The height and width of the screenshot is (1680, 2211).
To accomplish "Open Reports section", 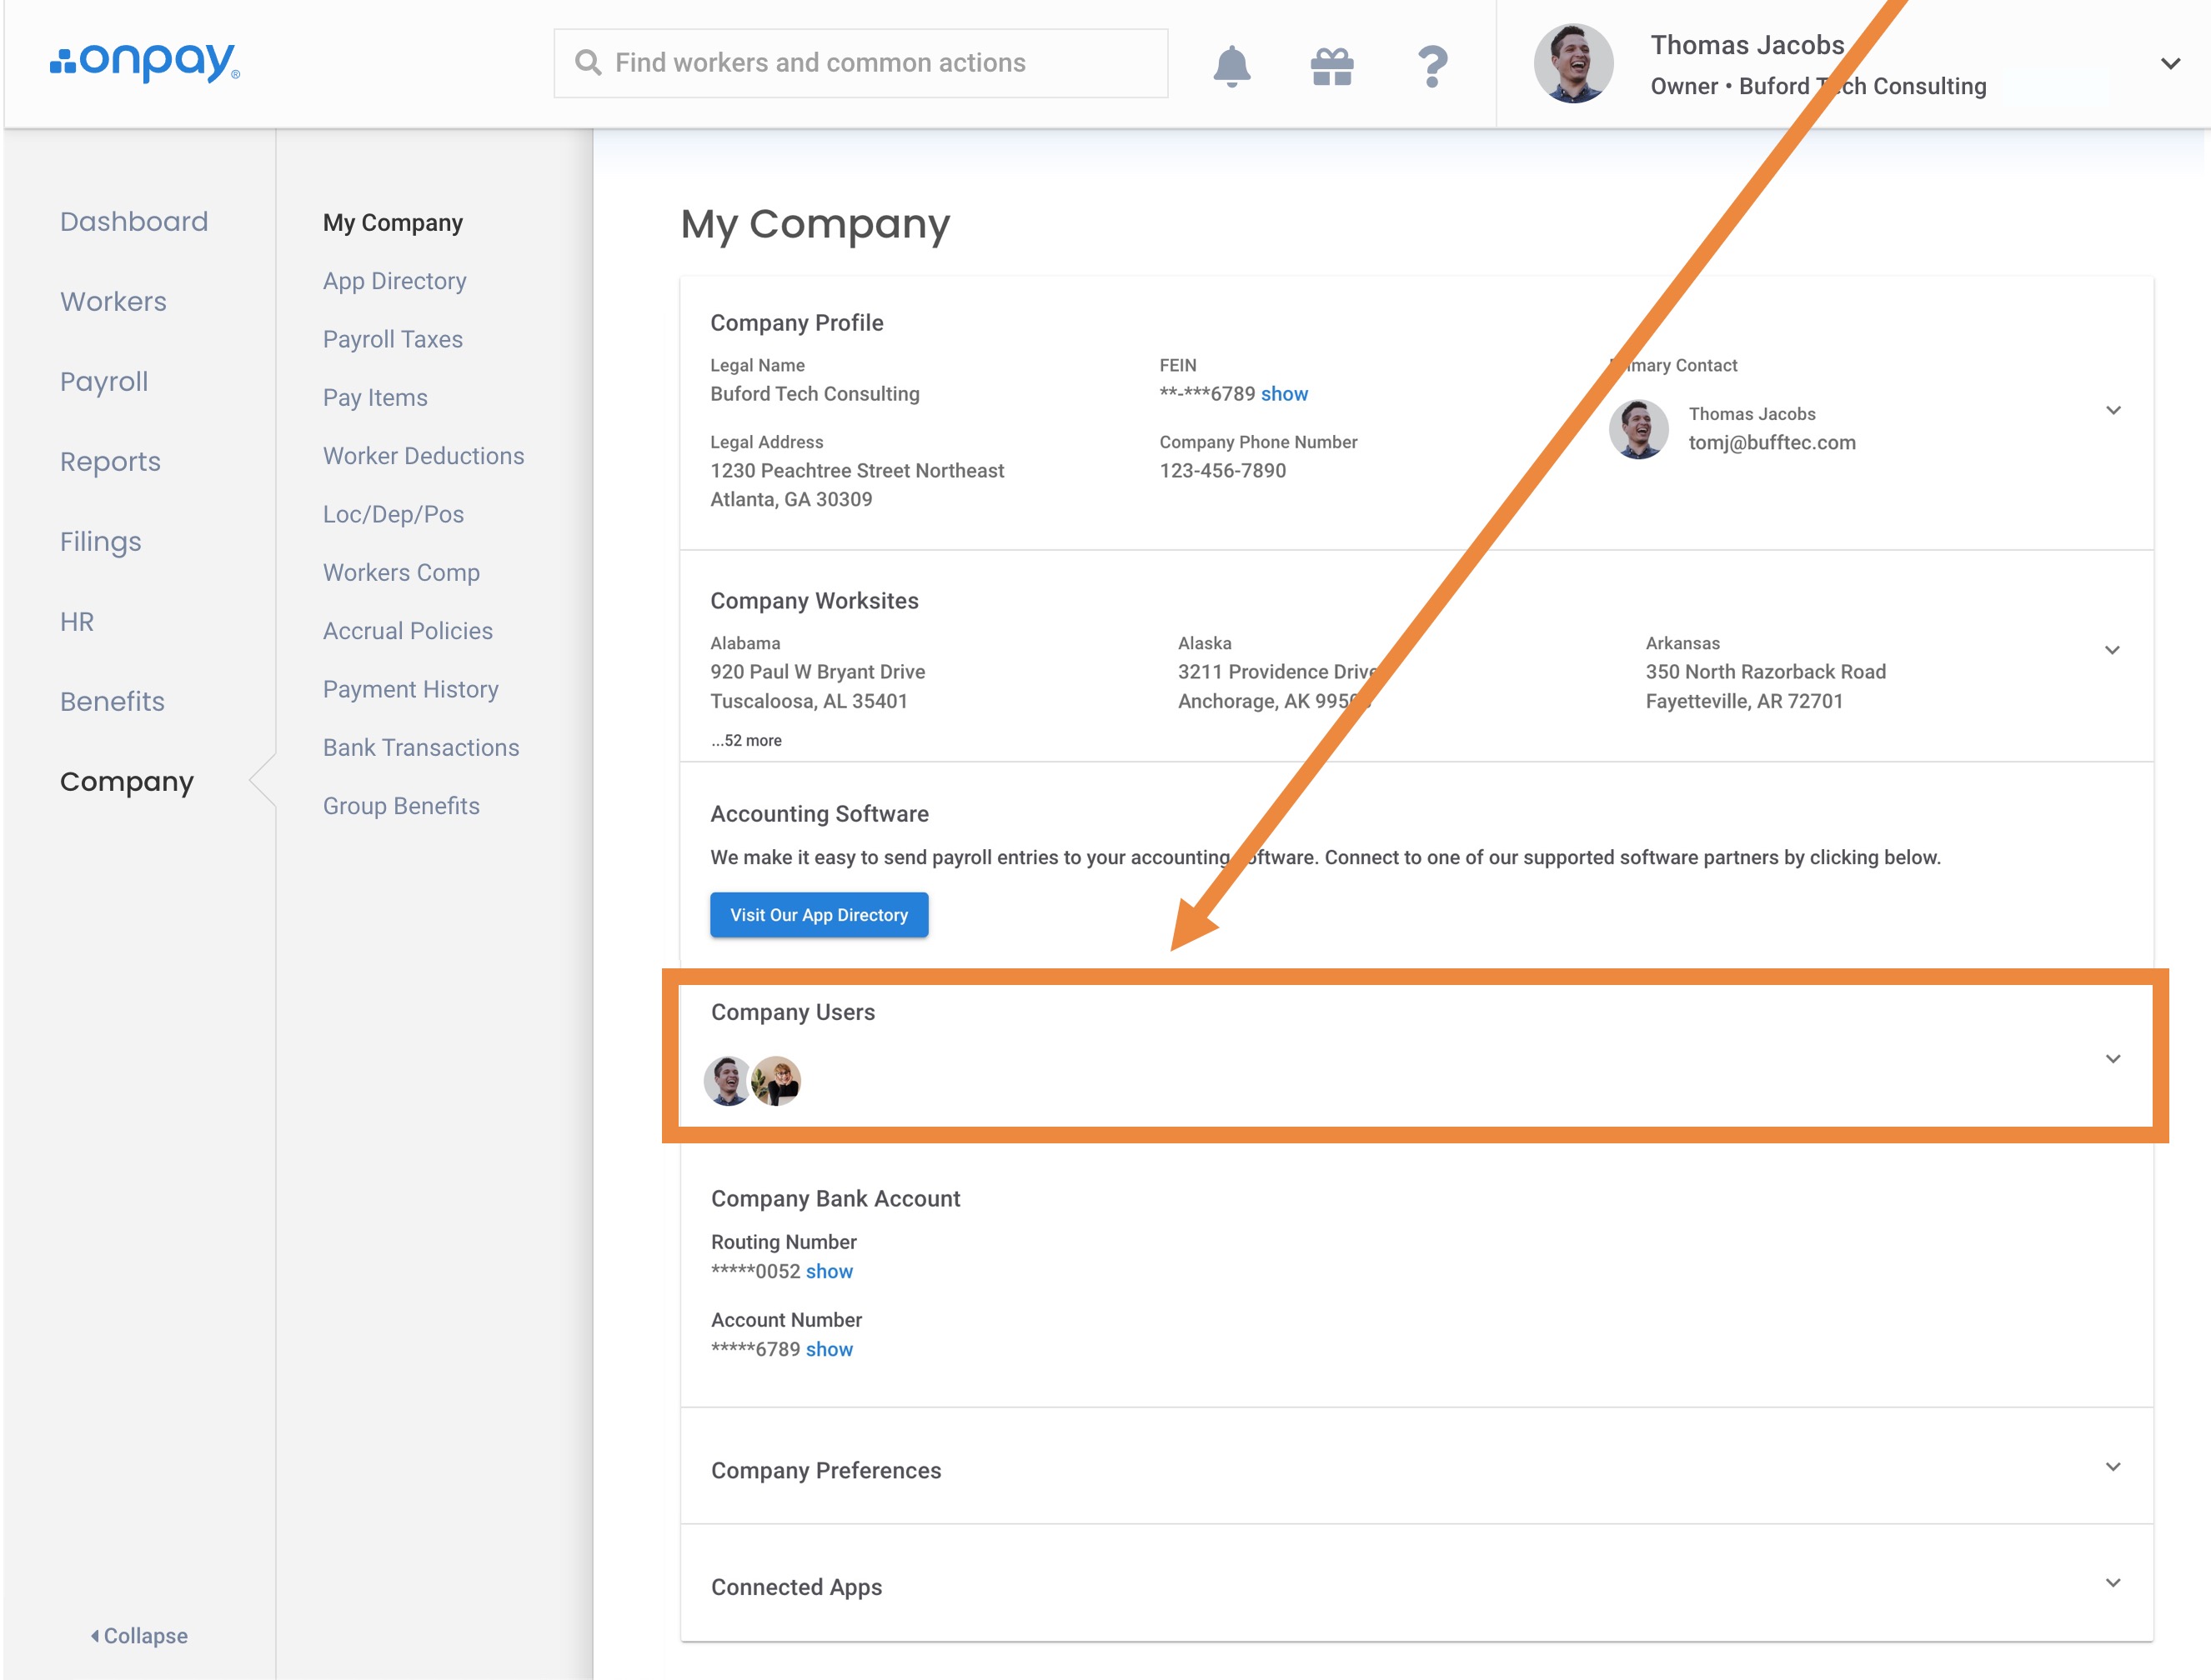I will tap(110, 462).
